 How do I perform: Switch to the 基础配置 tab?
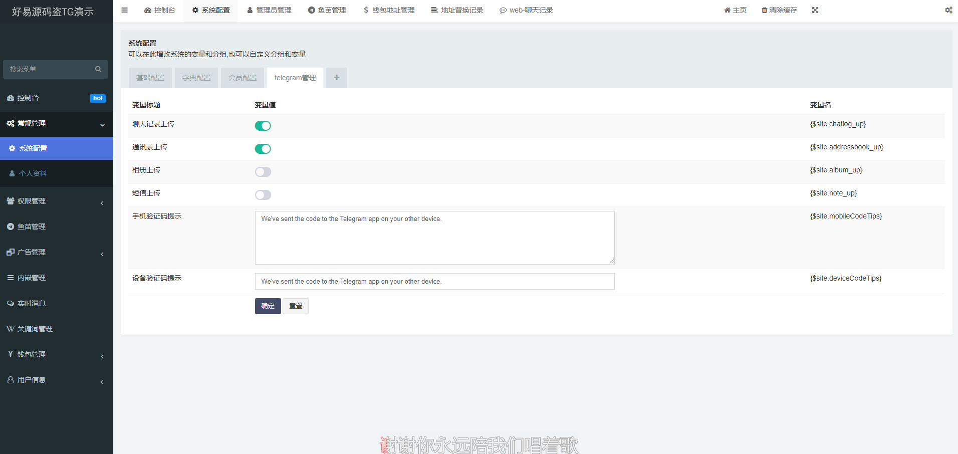[150, 78]
